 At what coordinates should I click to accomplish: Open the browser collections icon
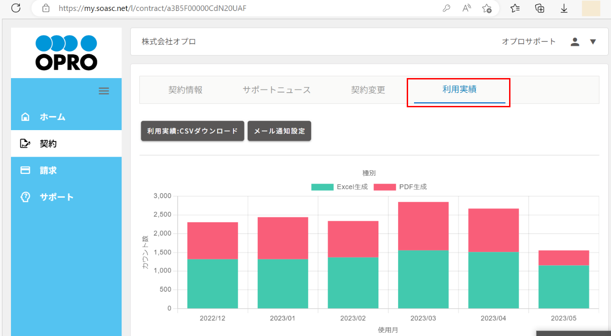click(x=540, y=8)
